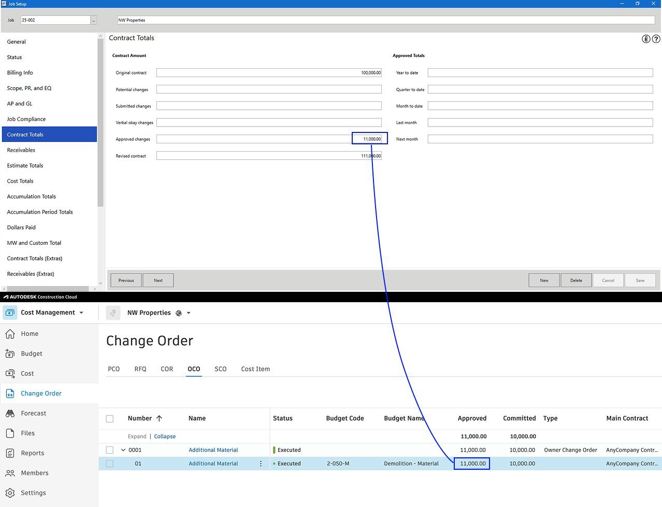Click the Change Order sidebar icon

(10, 393)
